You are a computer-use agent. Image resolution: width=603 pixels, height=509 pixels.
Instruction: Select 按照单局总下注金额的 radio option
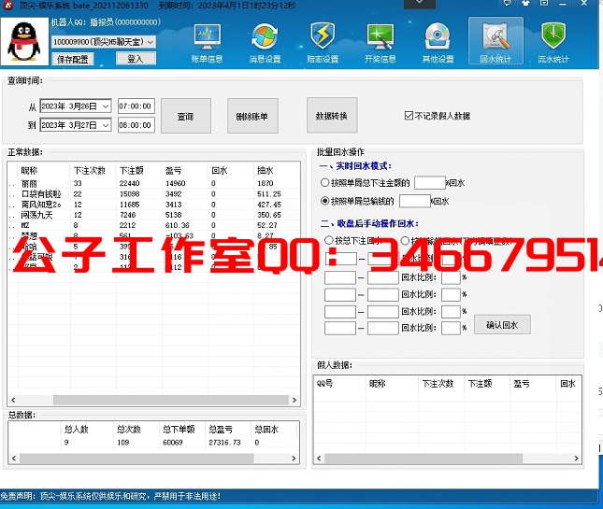point(325,182)
